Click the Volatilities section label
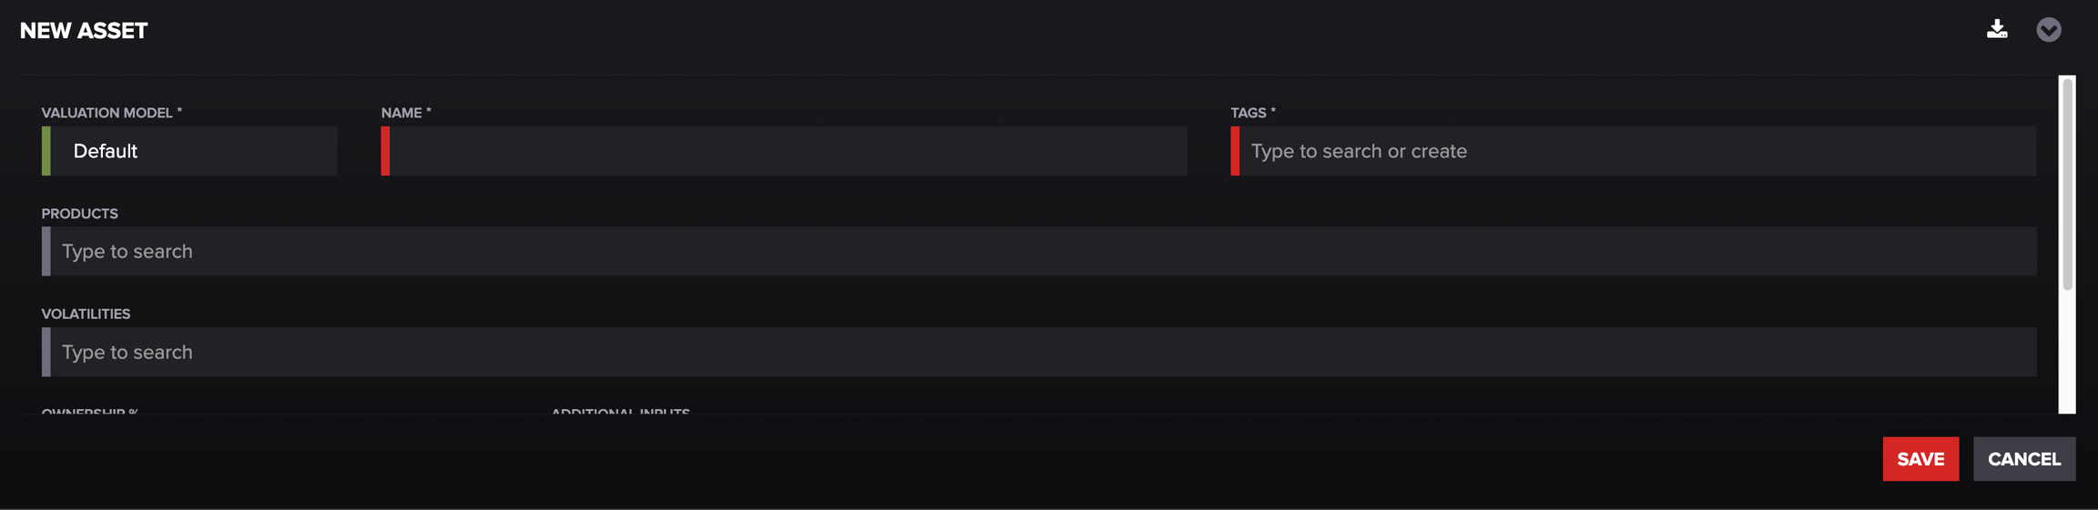This screenshot has height=510, width=2098. click(86, 314)
